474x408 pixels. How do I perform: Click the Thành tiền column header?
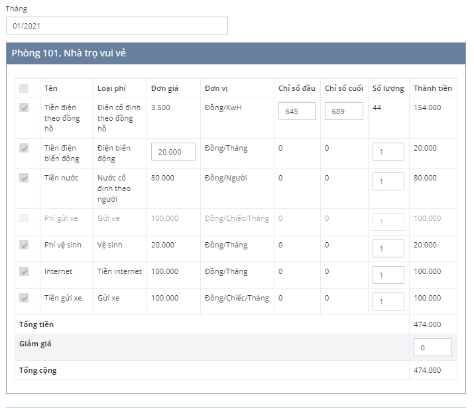[x=432, y=88]
